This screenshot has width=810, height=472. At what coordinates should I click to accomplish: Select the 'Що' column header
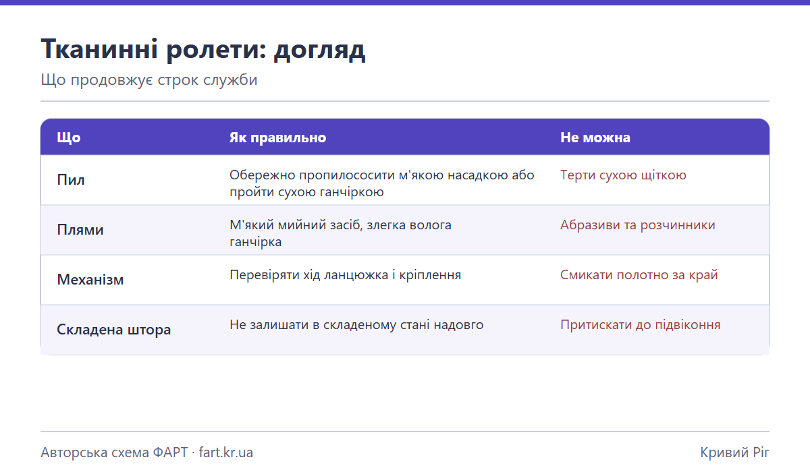click(69, 138)
